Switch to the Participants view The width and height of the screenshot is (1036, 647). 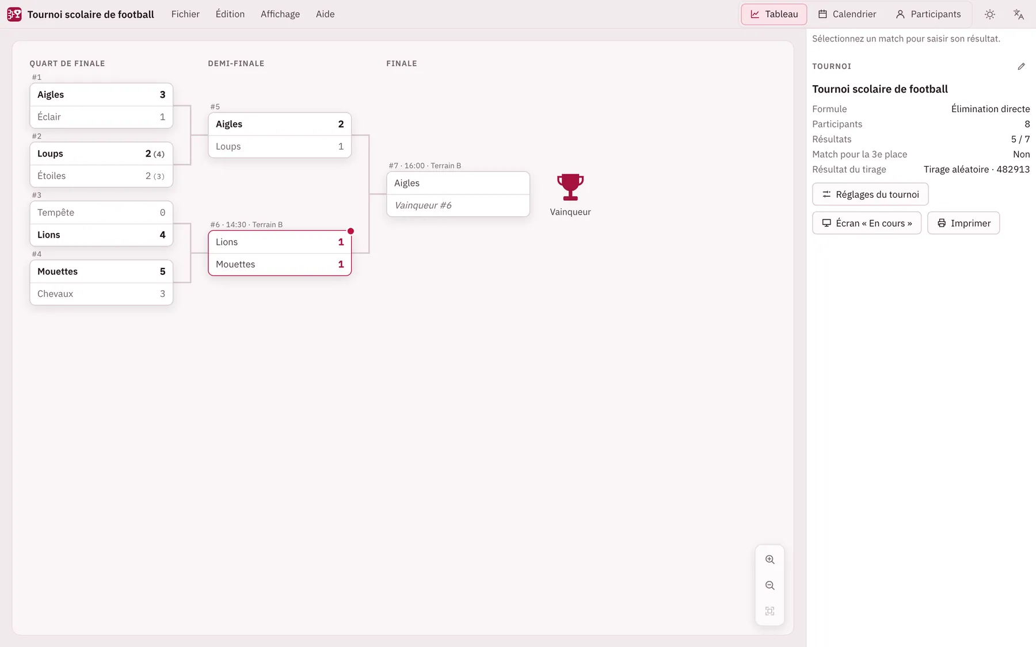click(x=928, y=14)
